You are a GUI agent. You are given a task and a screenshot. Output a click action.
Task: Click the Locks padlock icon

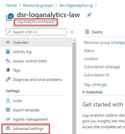(x=8, y=100)
